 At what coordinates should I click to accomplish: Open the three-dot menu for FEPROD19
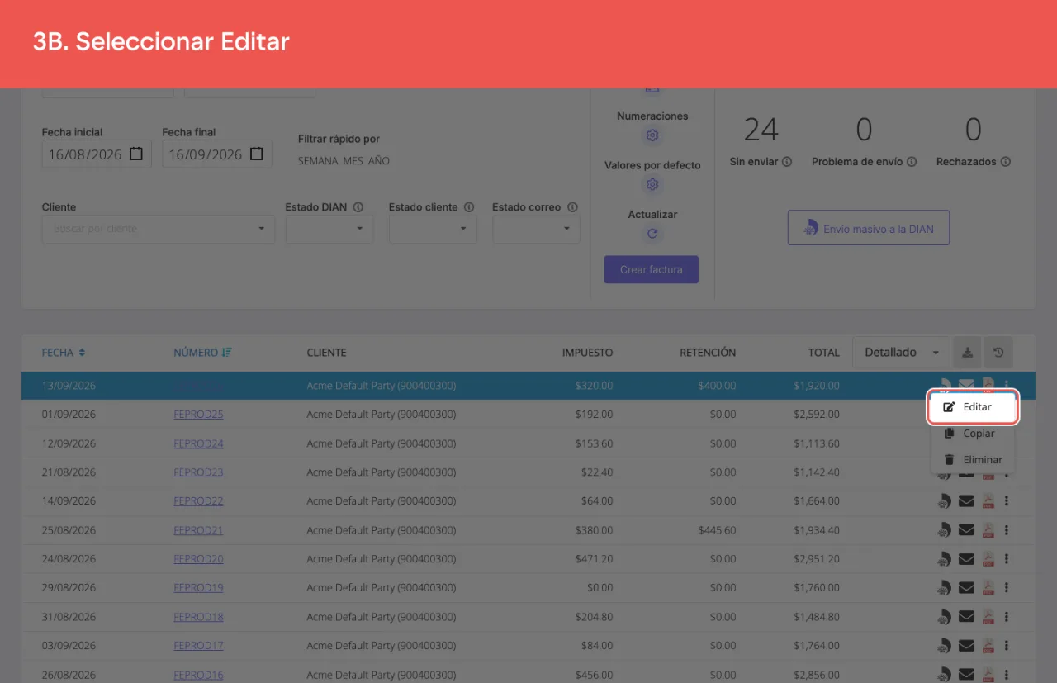pos(1007,588)
